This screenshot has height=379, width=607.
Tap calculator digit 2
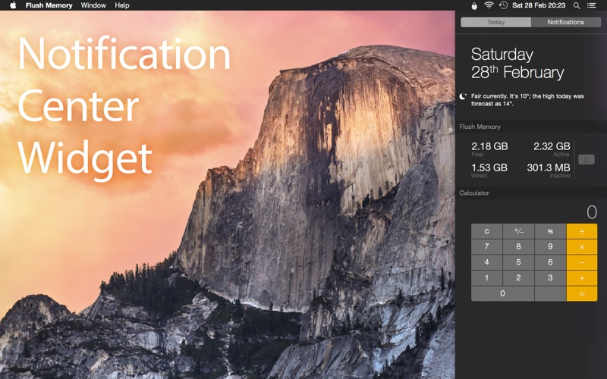(519, 278)
